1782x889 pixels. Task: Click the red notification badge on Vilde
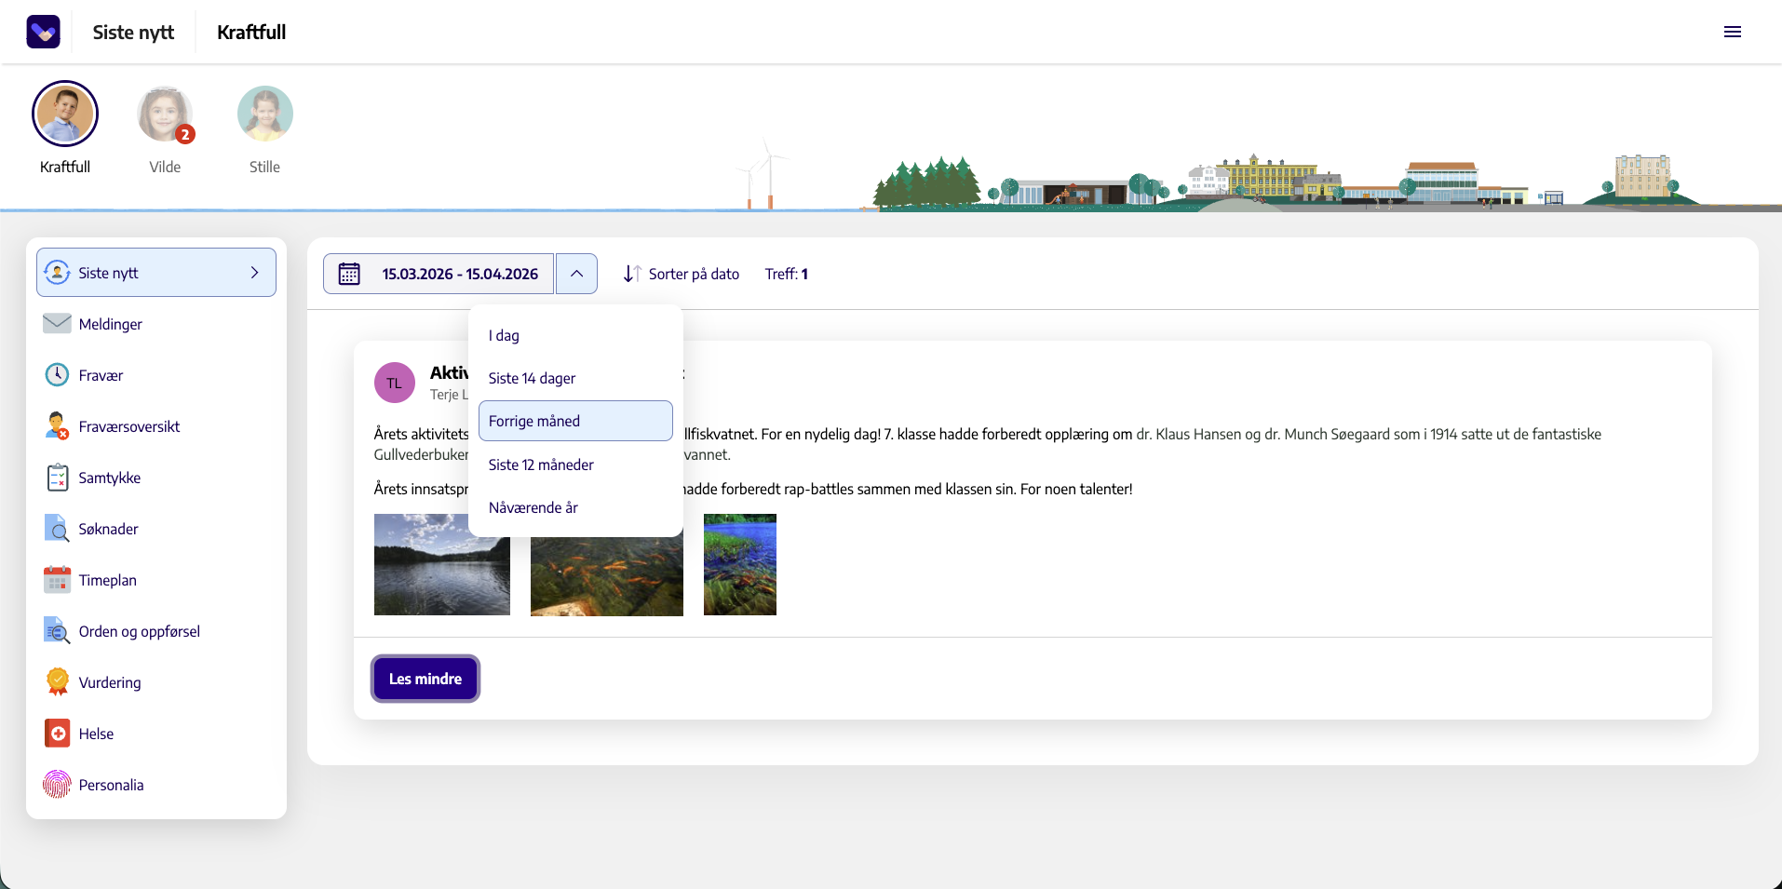(185, 134)
